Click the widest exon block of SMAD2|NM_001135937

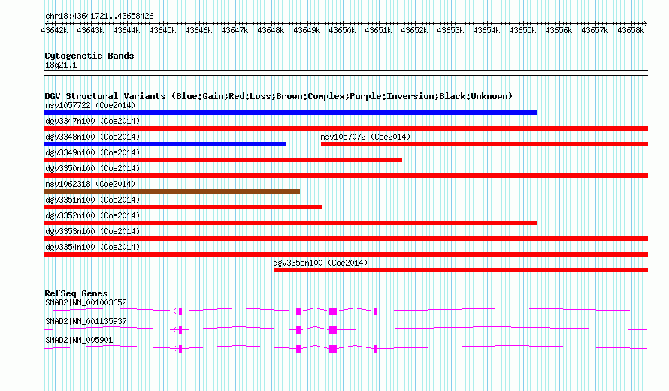click(333, 330)
